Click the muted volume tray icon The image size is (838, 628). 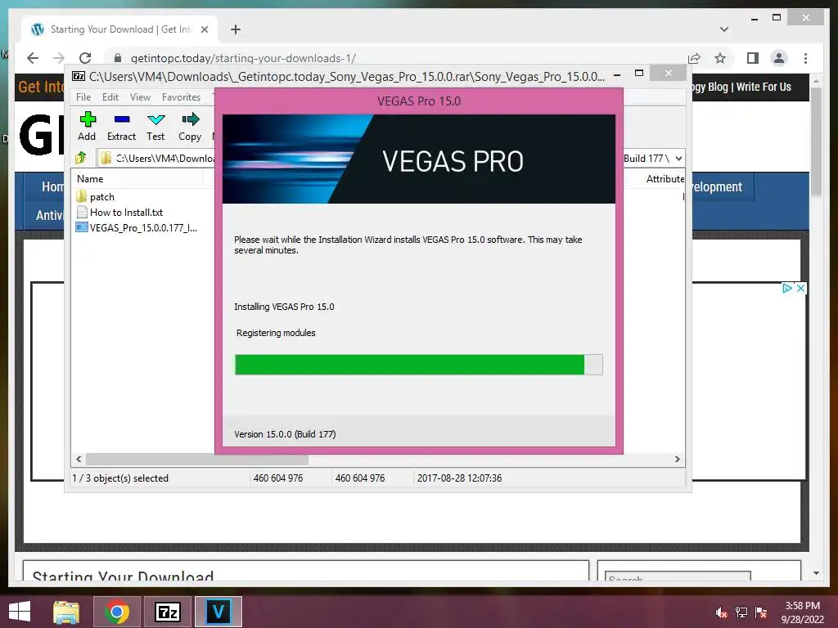coord(721,612)
